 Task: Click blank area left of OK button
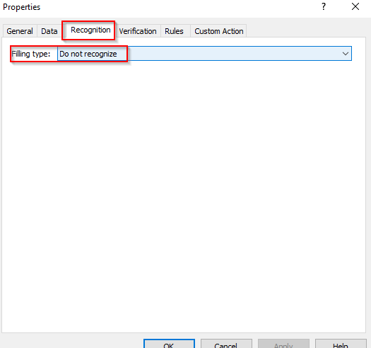71,342
